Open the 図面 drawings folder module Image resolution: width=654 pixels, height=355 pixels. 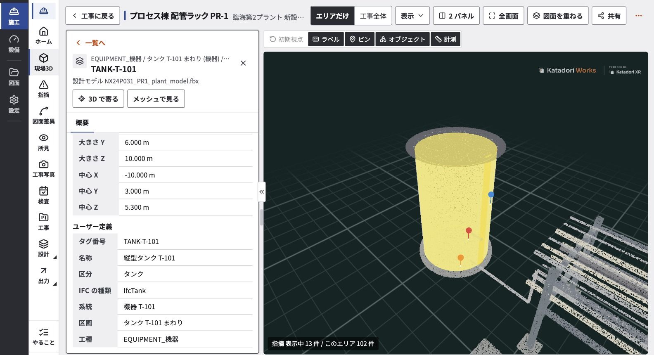pos(14,77)
